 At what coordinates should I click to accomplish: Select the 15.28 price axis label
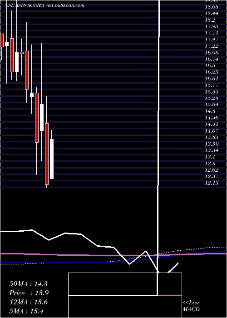(x=212, y=98)
